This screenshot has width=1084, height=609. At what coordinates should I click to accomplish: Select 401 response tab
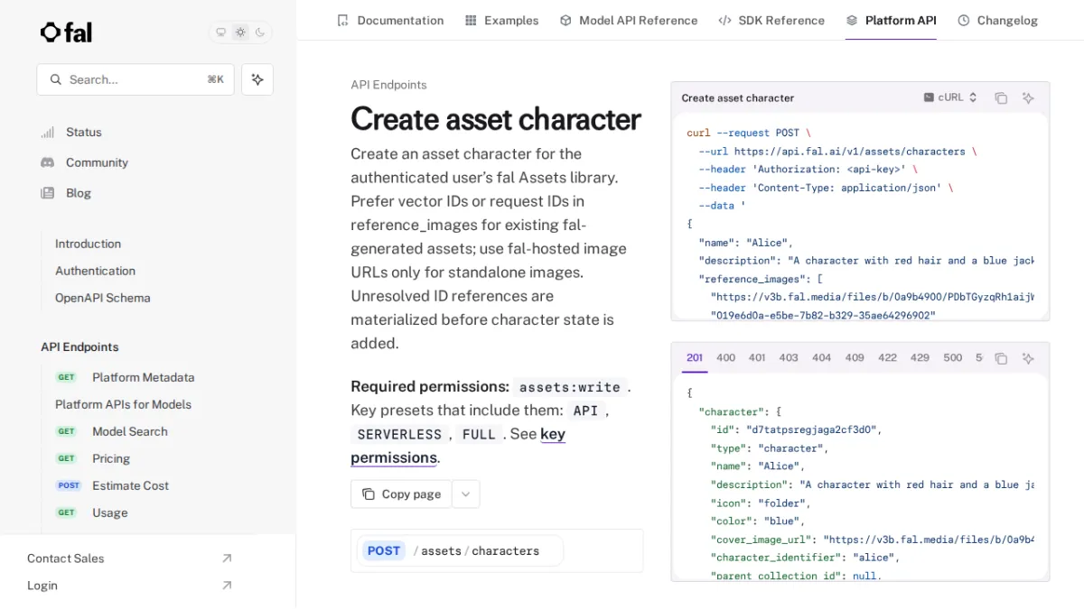click(x=757, y=358)
